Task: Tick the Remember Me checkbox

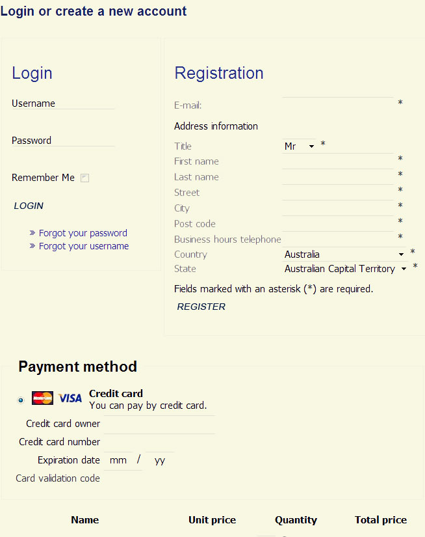Action: tap(84, 178)
